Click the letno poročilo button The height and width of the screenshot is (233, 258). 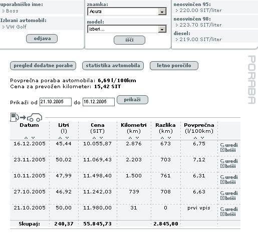(174, 66)
